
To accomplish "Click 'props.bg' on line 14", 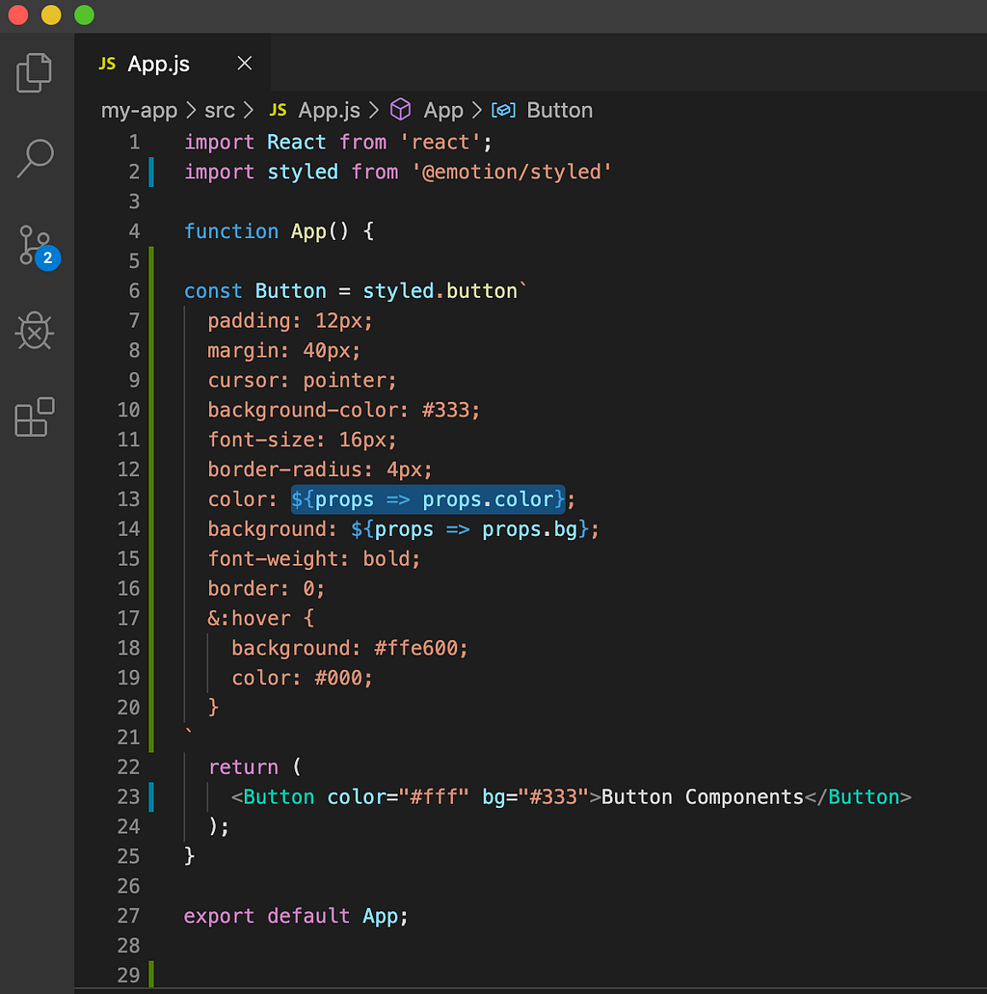I will [530, 529].
